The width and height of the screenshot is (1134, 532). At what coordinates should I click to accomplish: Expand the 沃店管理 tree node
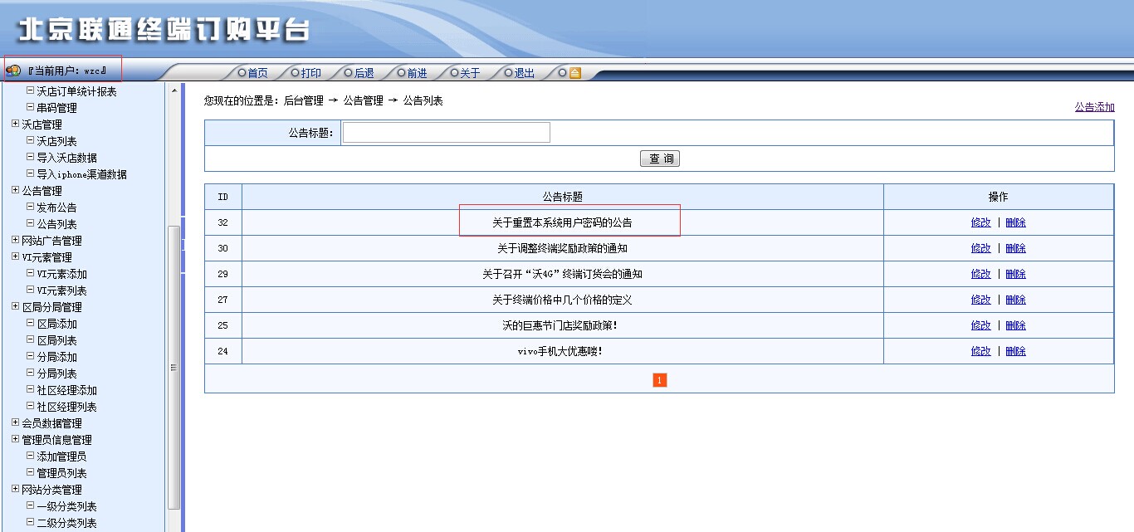(x=16, y=124)
